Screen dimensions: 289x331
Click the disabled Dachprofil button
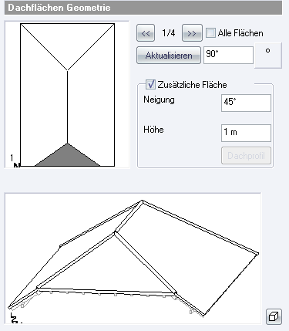tap(246, 156)
